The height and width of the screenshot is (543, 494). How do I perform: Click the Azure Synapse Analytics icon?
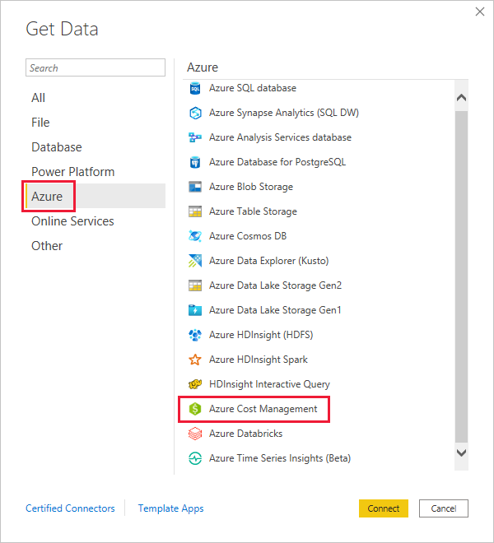pos(195,113)
